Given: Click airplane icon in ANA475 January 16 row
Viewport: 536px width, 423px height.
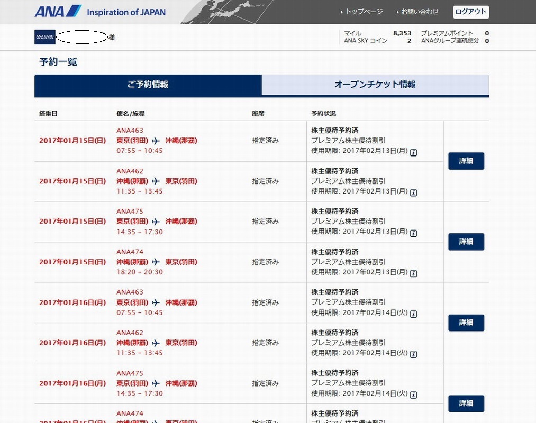Looking at the screenshot, I should [156, 383].
